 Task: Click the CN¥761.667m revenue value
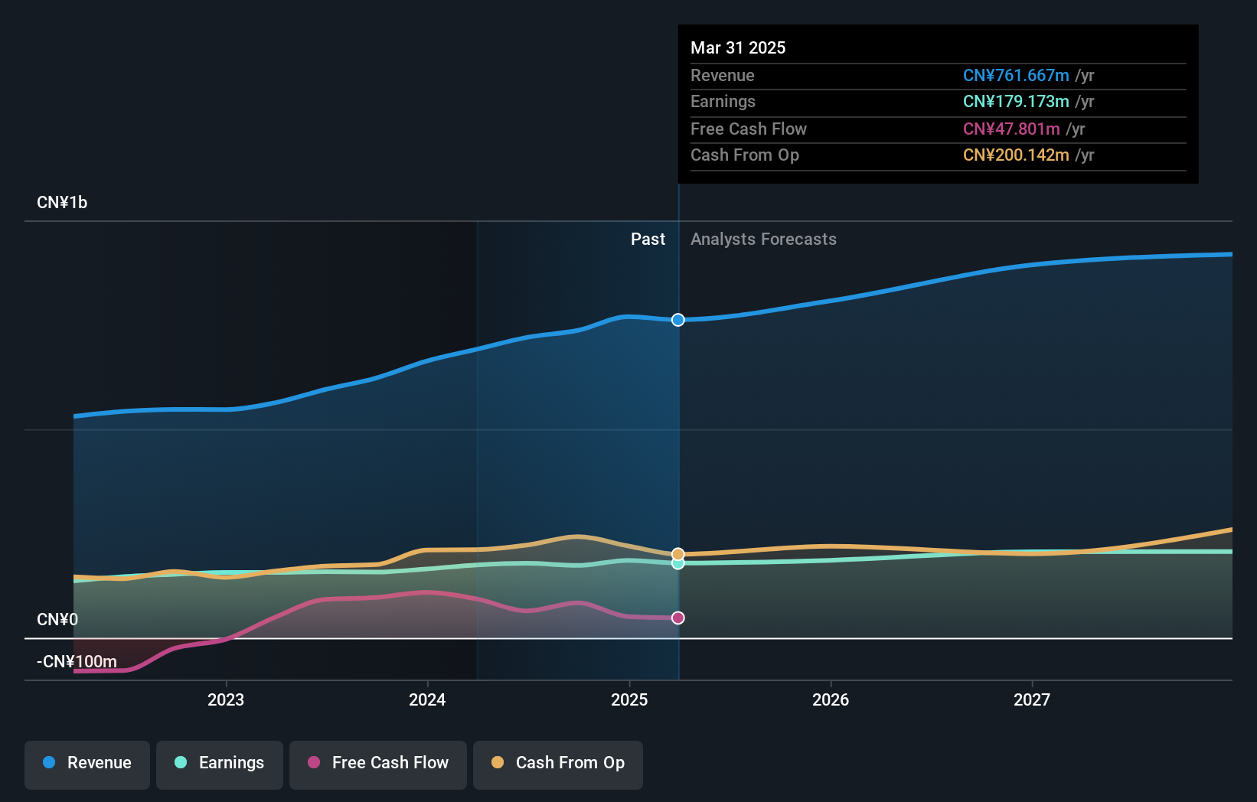pyautogui.click(x=1016, y=75)
